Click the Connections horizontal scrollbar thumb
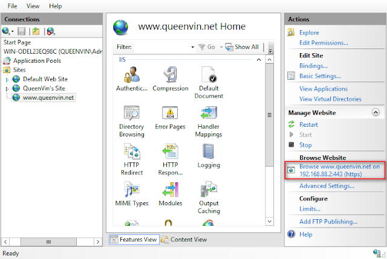 tap(48, 241)
